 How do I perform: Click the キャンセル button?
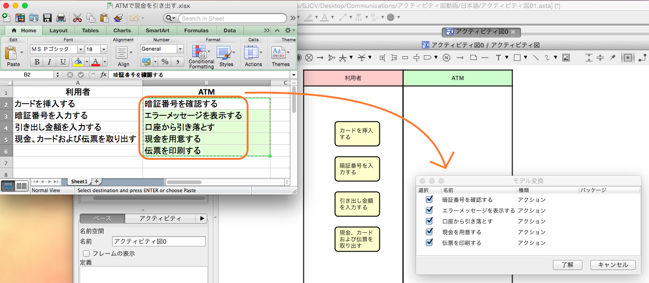tap(612, 265)
